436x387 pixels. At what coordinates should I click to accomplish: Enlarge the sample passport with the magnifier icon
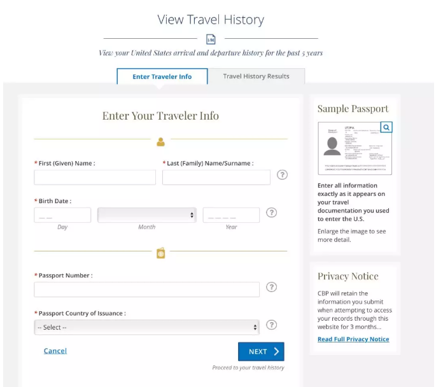(x=386, y=127)
